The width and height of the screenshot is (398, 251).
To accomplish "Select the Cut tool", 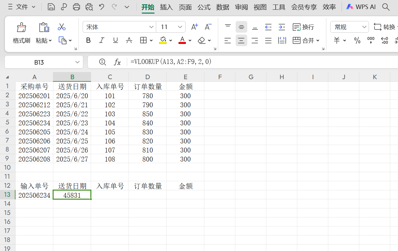I will tap(62, 27).
